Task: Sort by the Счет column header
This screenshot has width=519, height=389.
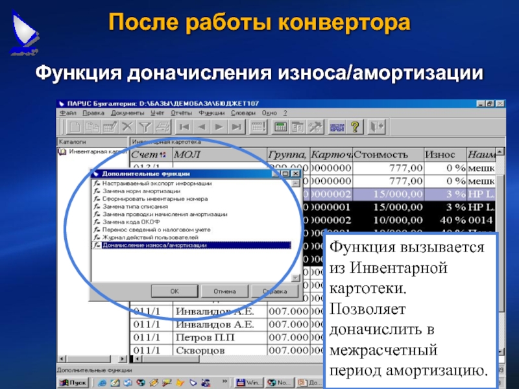Action: coord(151,154)
